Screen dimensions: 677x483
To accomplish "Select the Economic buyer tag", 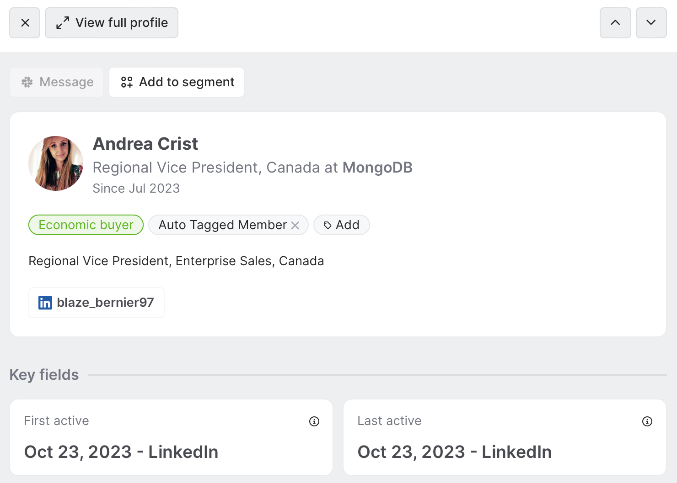I will (86, 225).
